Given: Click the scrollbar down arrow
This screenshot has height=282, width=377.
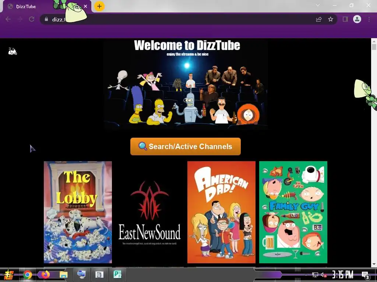Looking at the screenshot, I should 374,264.
